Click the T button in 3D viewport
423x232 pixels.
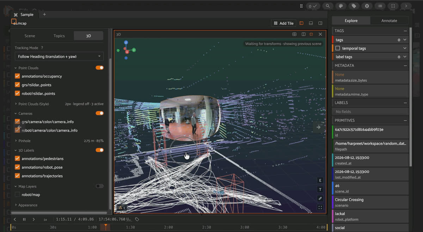(x=320, y=190)
